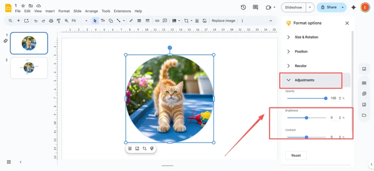Click the Contrast slider handle
The width and height of the screenshot is (374, 171).
[306, 137]
